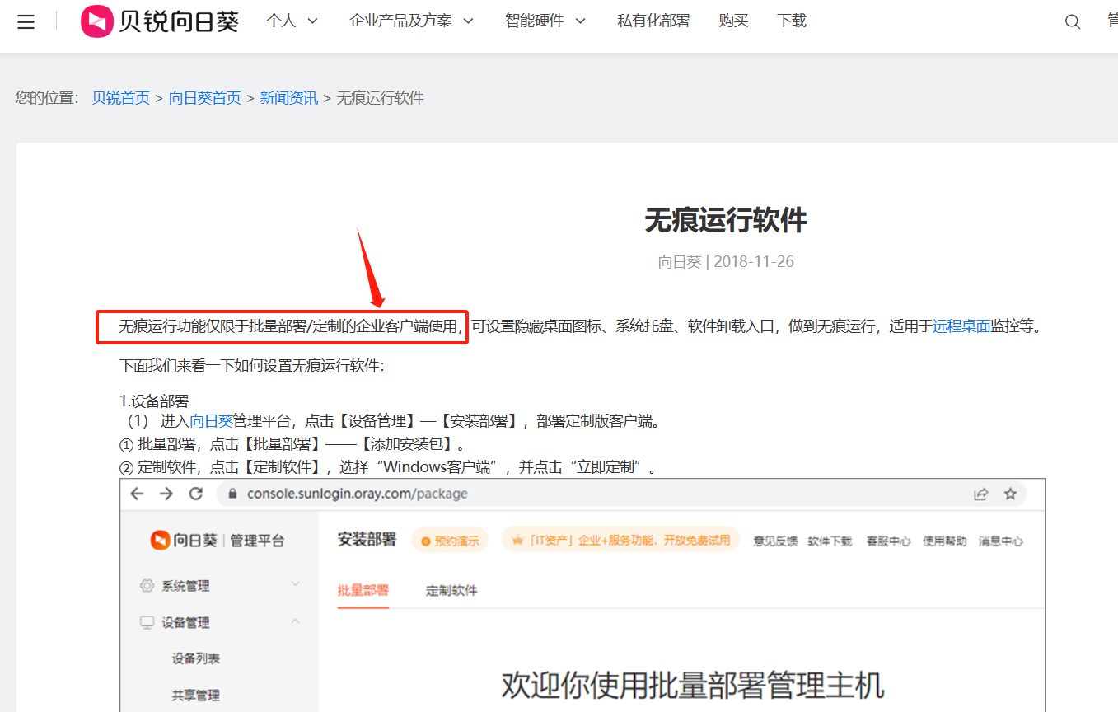The image size is (1118, 712).
Task: Open the 下载 menu item
Action: [792, 21]
